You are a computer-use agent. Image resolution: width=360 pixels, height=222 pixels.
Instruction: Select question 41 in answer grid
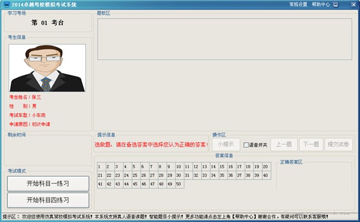(x=101, y=184)
